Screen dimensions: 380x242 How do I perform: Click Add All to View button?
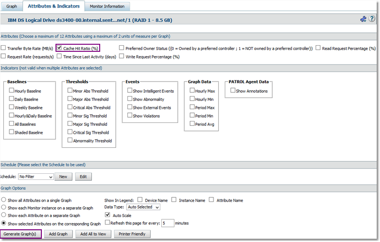click(93, 234)
